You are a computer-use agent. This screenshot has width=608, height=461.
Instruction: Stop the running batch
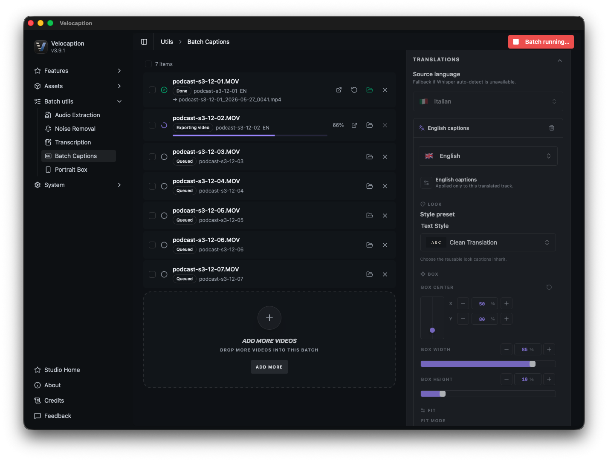click(541, 42)
